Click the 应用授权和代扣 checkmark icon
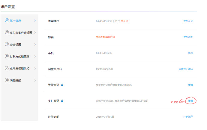This screenshot has width=207, height=130. coord(7,68)
